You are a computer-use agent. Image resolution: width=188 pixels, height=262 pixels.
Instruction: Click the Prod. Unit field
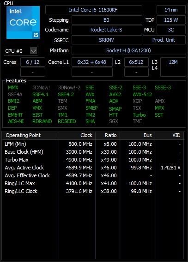tap(164, 40)
